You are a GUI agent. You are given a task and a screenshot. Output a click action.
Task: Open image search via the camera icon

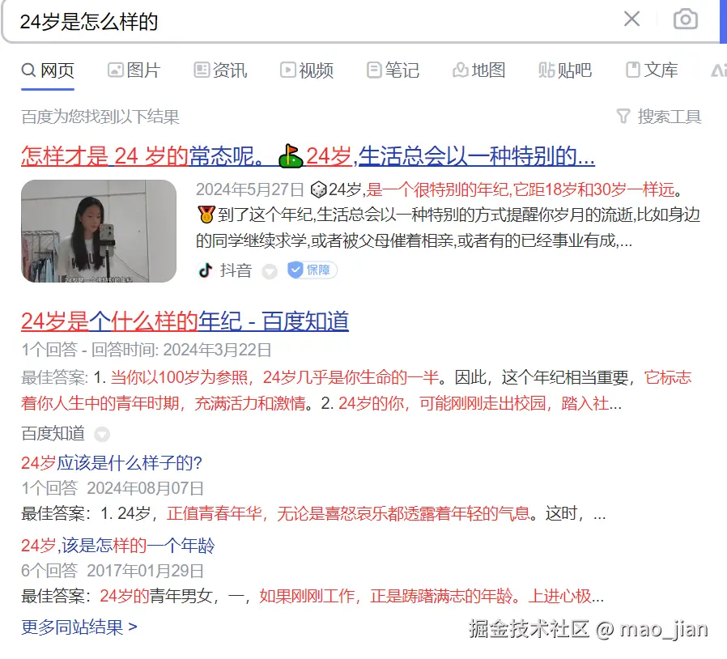(685, 19)
